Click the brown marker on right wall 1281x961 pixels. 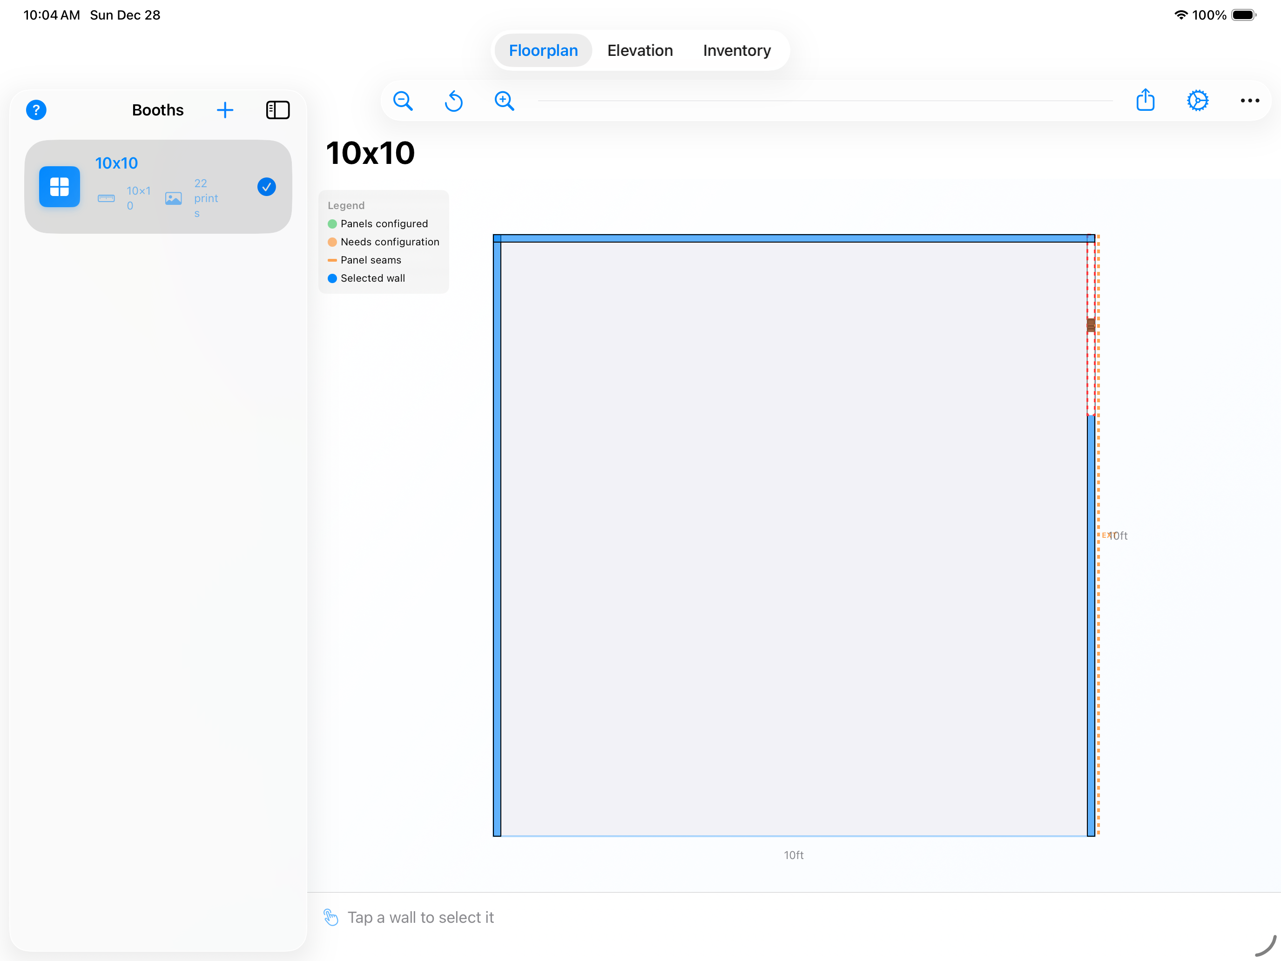tap(1091, 325)
